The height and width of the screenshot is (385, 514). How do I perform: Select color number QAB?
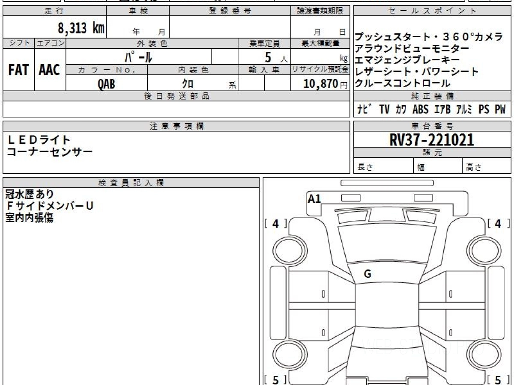(x=106, y=84)
